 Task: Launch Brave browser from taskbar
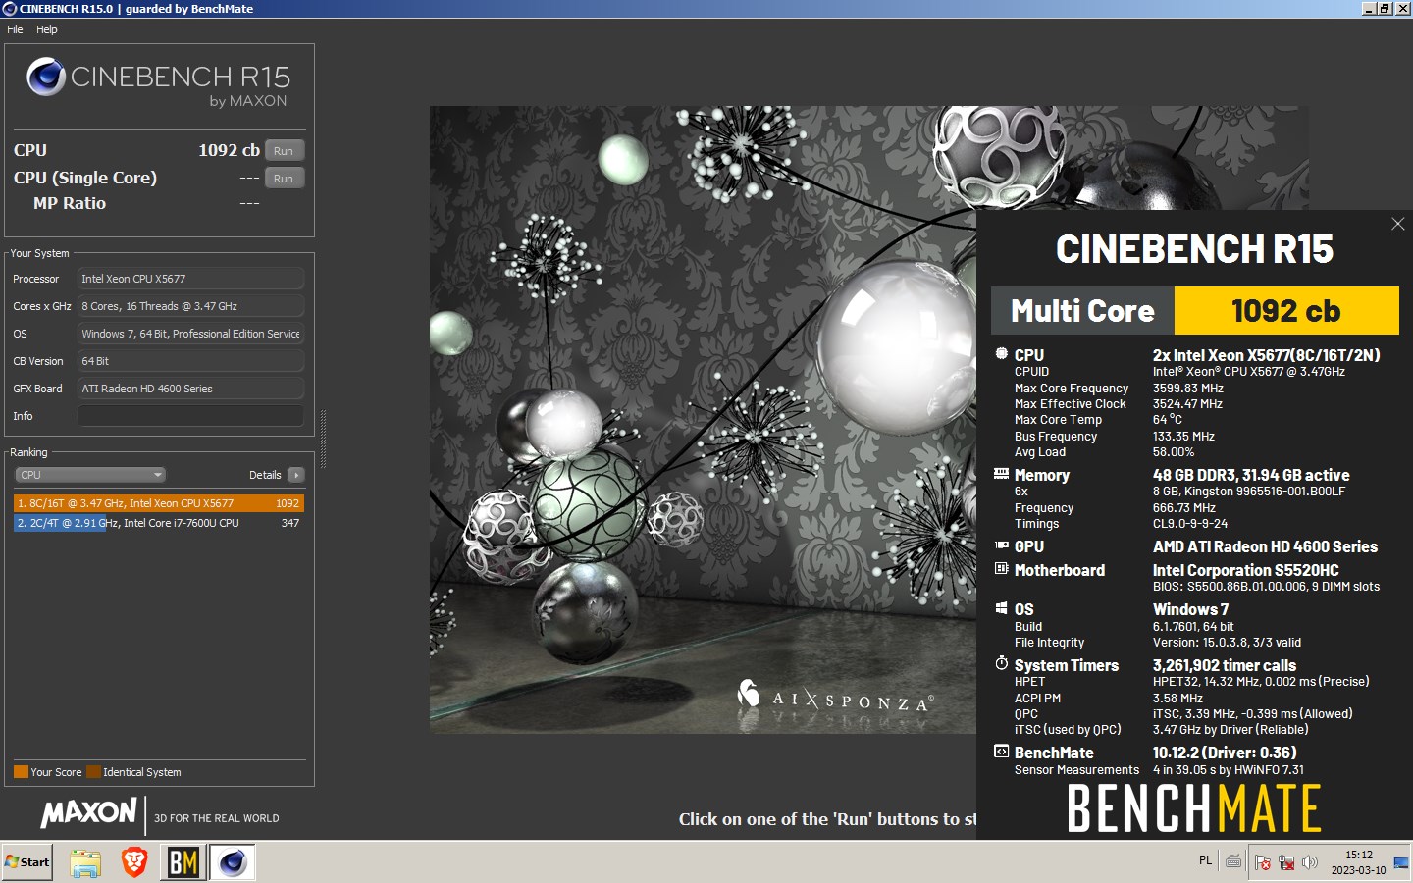[134, 862]
